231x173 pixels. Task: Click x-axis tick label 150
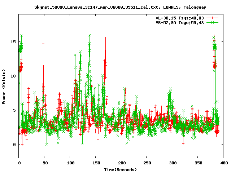tap(96, 163)
